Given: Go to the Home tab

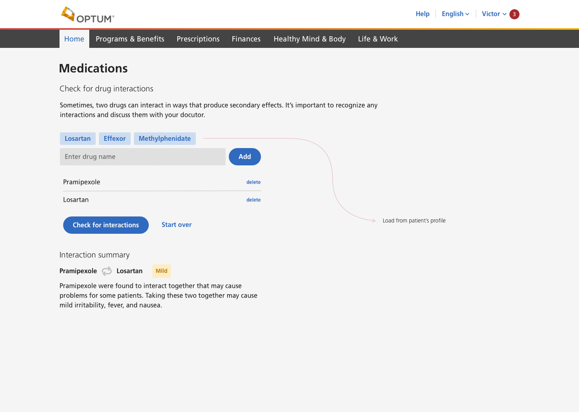Looking at the screenshot, I should (74, 39).
